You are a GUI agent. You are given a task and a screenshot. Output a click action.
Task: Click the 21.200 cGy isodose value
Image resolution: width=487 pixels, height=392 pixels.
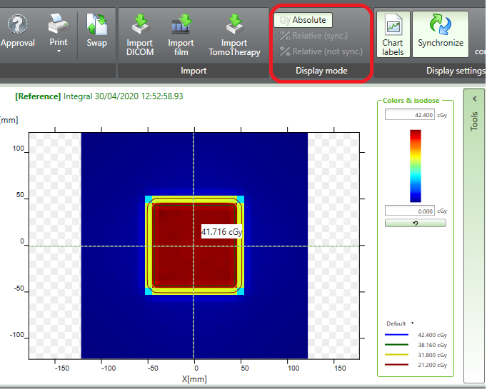432,365
